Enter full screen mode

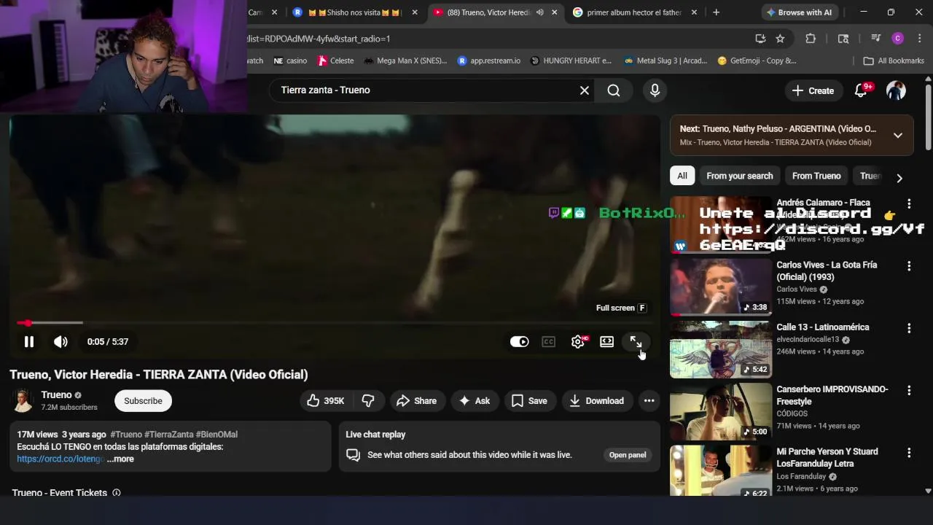click(636, 341)
